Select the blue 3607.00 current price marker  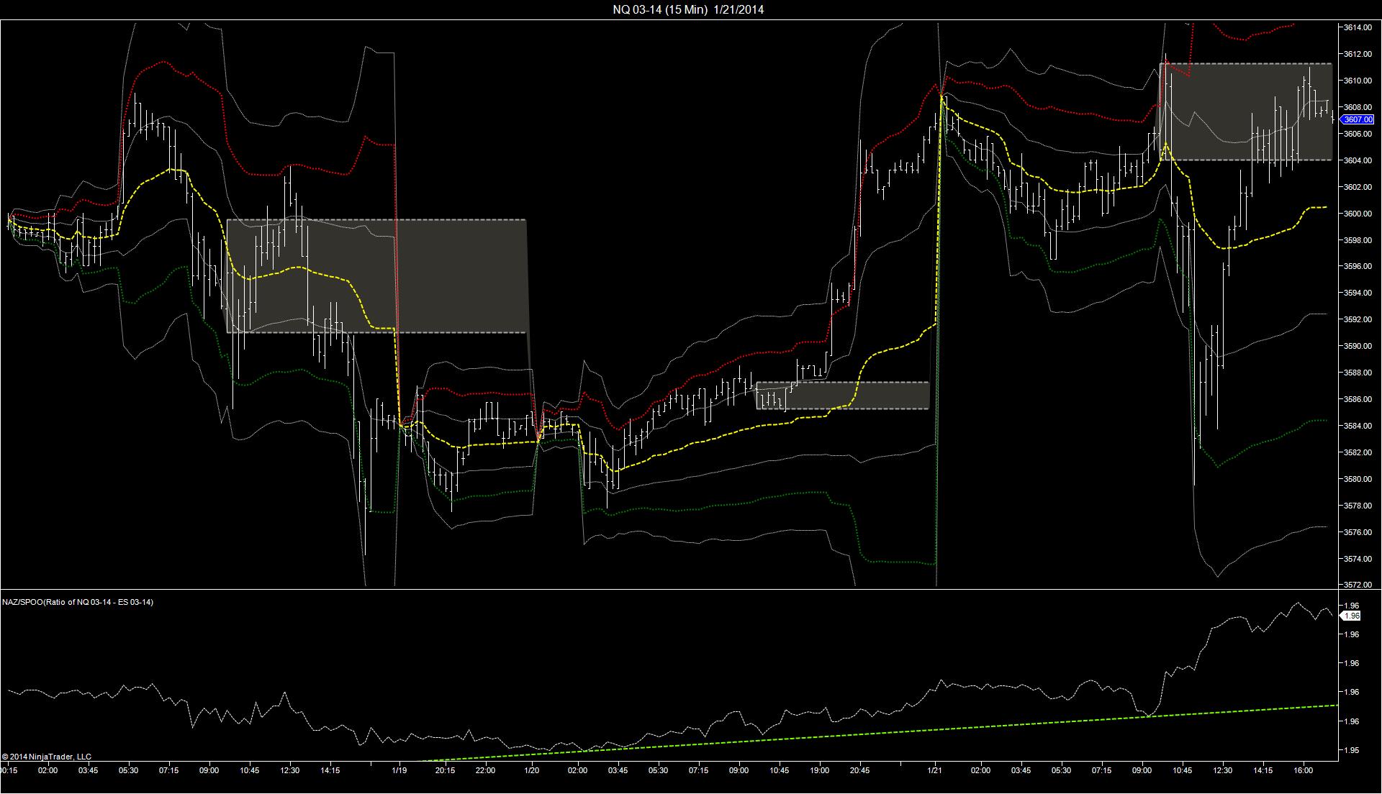[1358, 119]
